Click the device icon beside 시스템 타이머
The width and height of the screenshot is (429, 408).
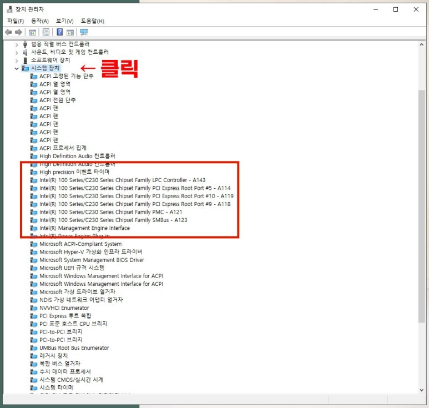click(34, 388)
